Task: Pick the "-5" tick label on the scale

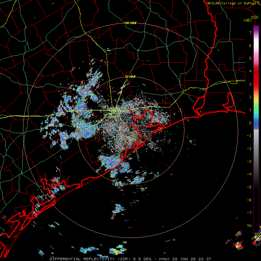Action: (249, 187)
